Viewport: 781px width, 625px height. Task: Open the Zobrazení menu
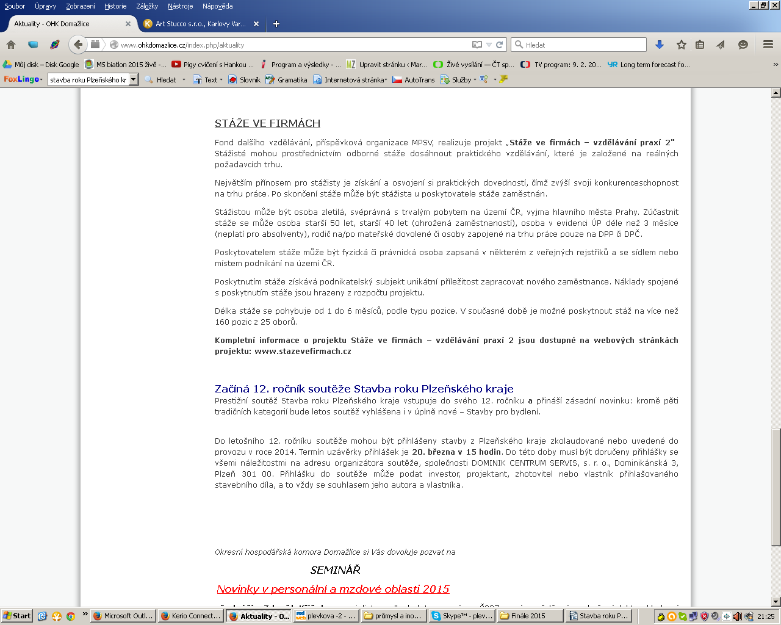[x=80, y=6]
